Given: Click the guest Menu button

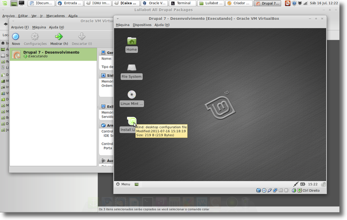Looking at the screenshot, I should pyautogui.click(x=123, y=184).
